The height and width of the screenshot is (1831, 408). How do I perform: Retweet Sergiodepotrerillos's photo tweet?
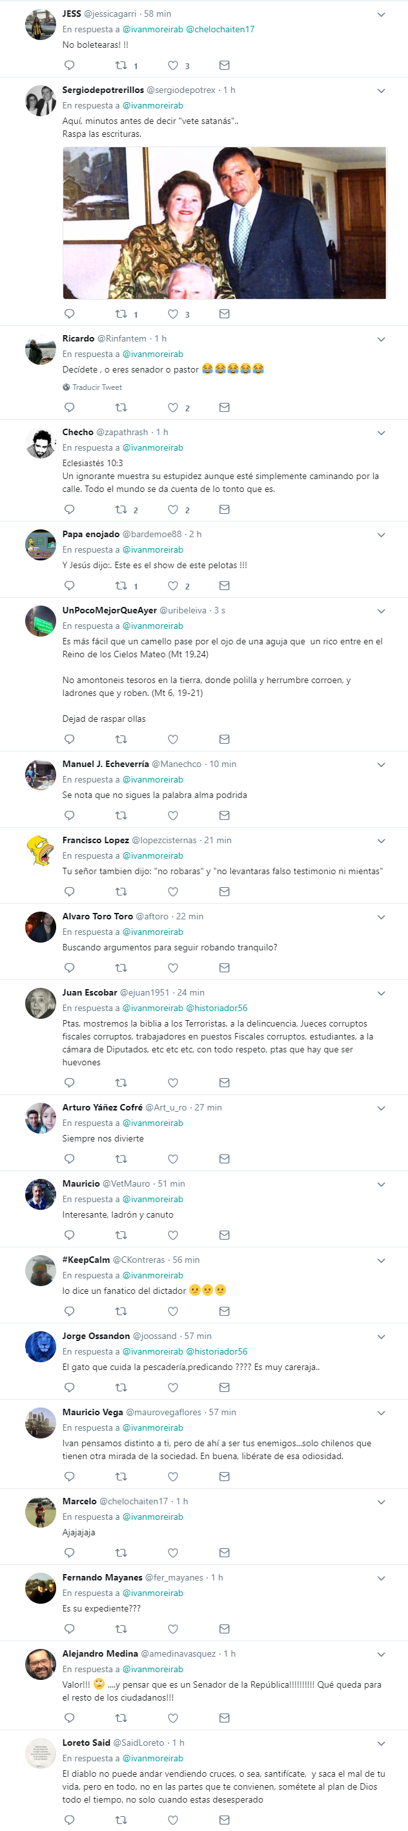tap(121, 314)
